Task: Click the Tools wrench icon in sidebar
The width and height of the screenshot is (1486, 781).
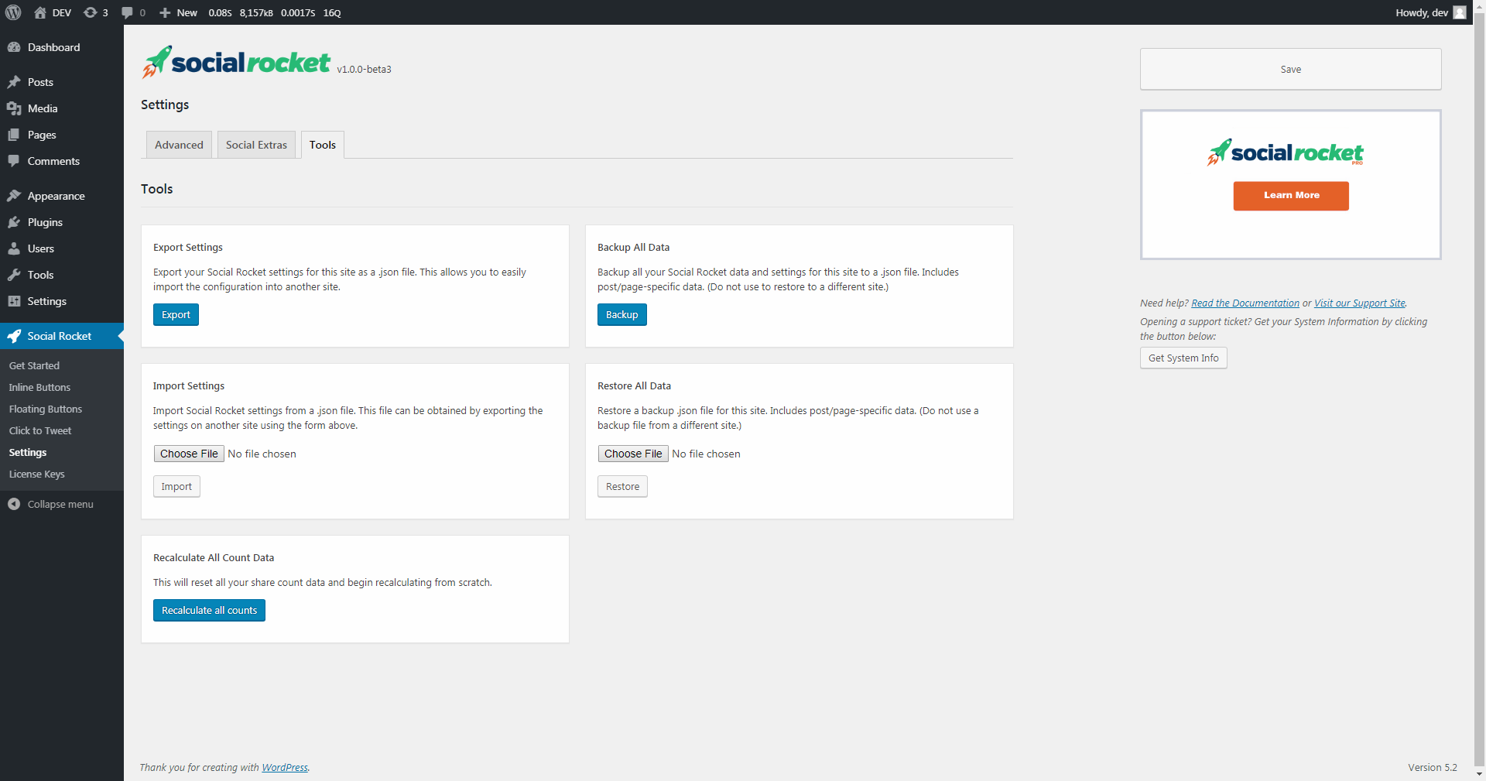Action: [14, 275]
